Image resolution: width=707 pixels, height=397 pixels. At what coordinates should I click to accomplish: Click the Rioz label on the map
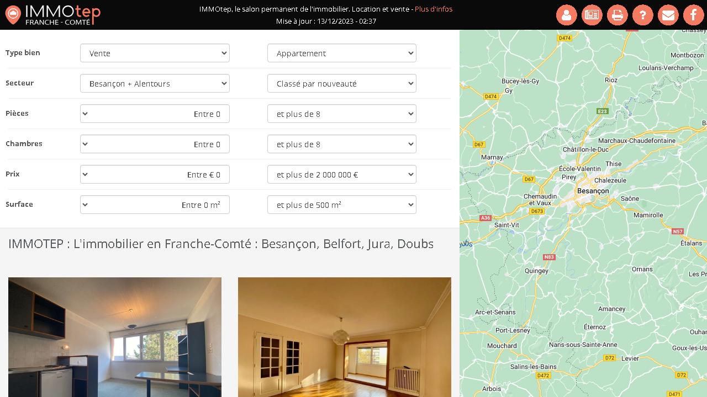click(x=611, y=80)
